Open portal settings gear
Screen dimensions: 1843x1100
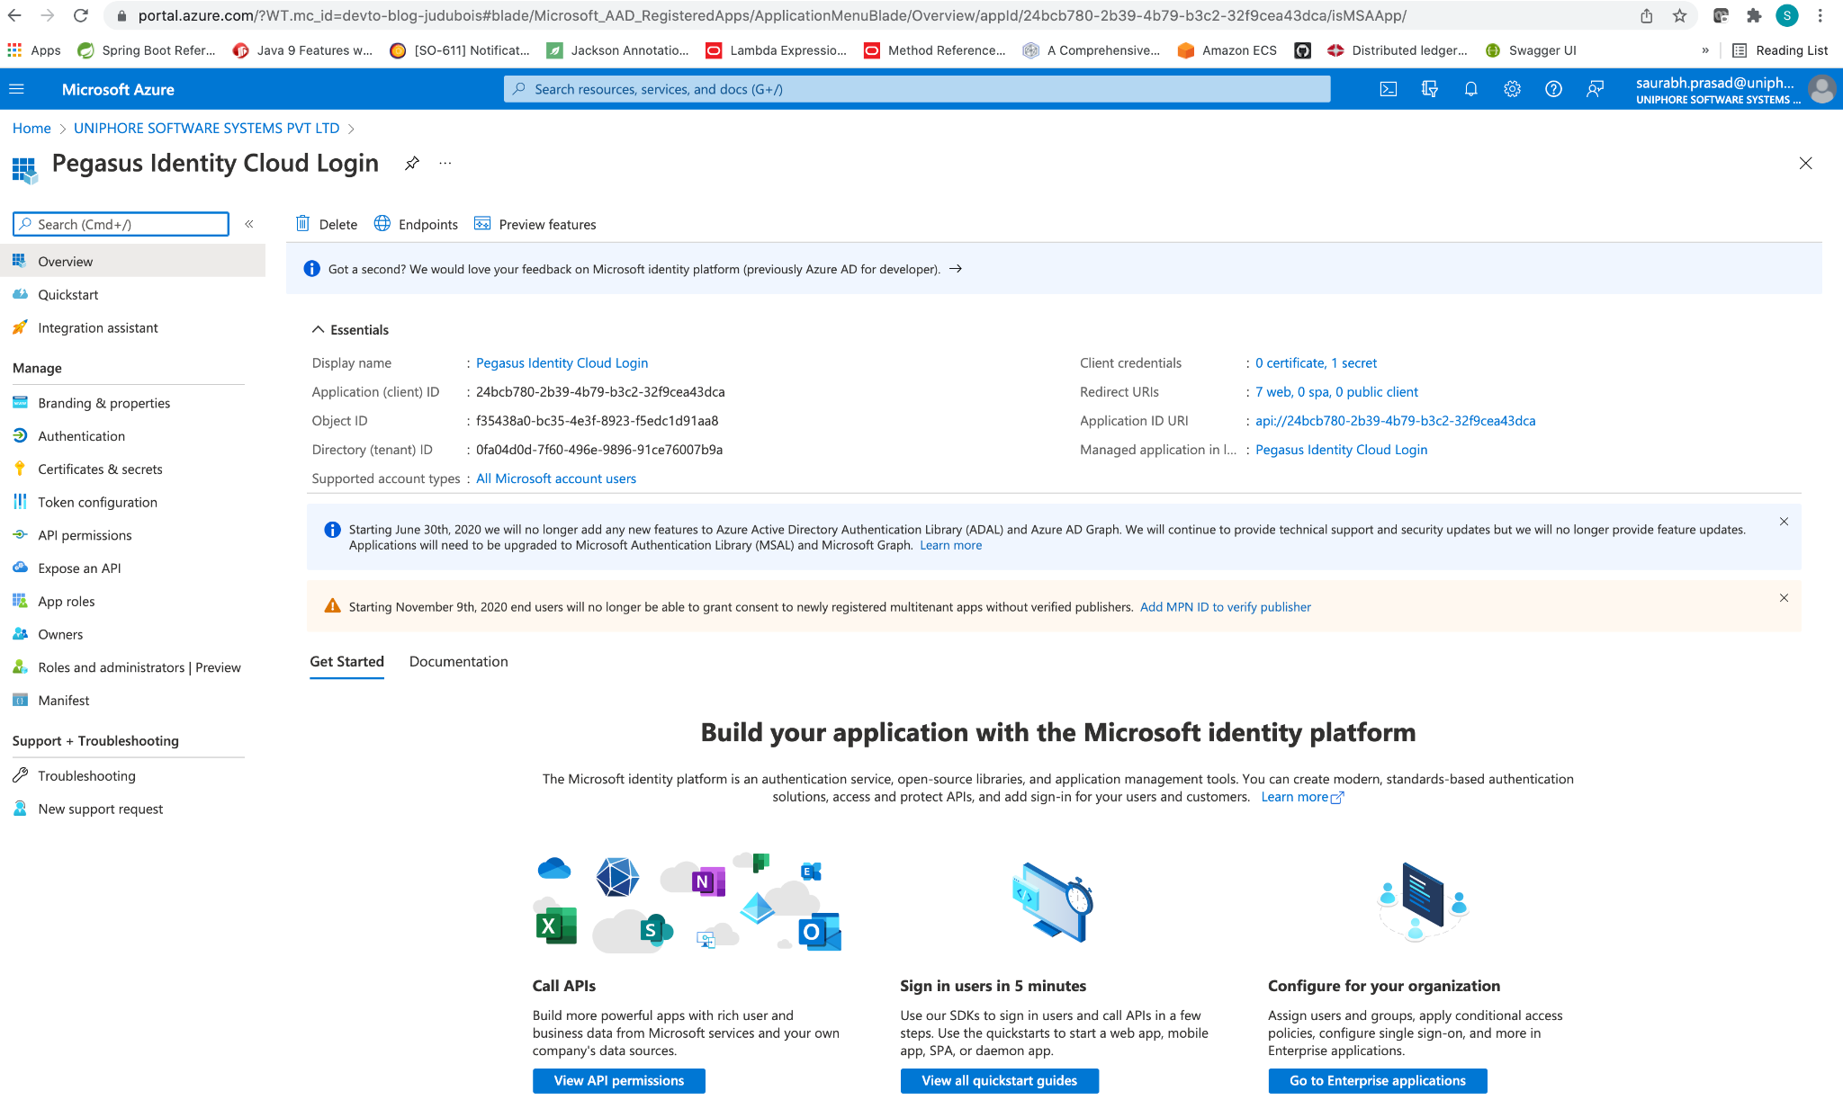tap(1512, 89)
